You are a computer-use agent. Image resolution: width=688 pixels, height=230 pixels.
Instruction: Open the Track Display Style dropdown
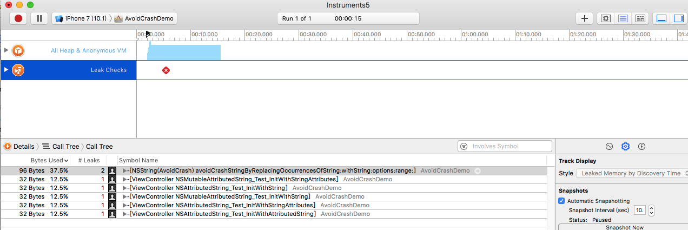(632, 173)
